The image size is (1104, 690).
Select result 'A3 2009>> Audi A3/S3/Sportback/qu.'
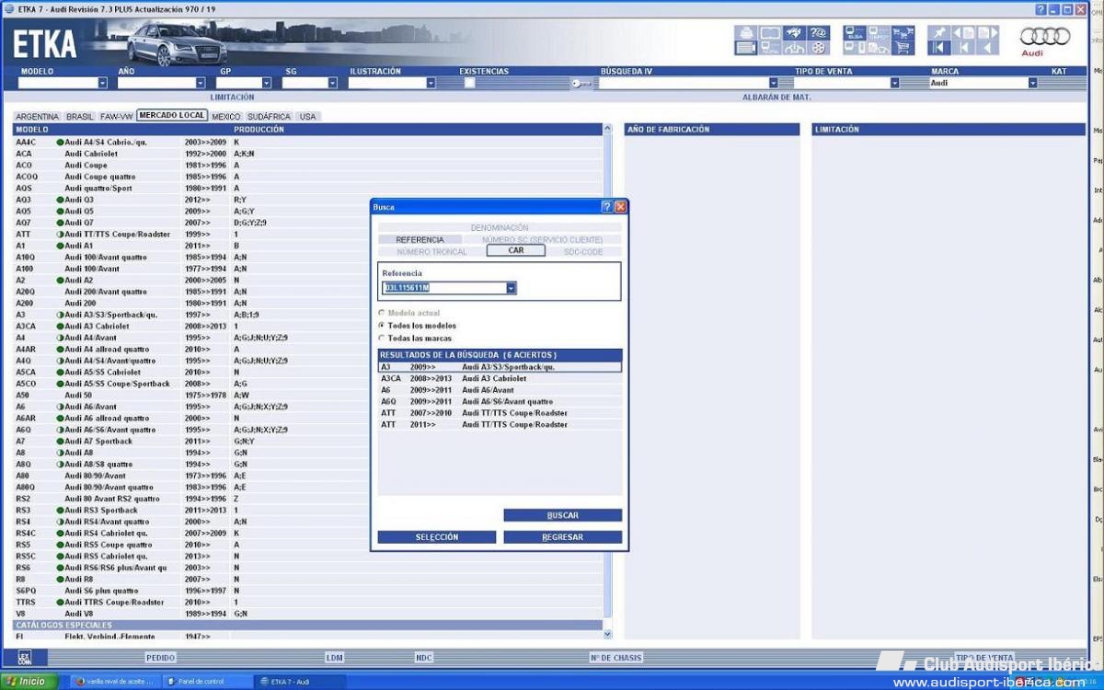tap(500, 367)
